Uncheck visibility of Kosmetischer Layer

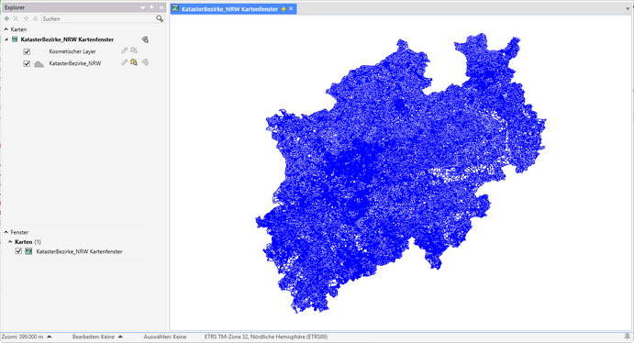click(x=27, y=51)
